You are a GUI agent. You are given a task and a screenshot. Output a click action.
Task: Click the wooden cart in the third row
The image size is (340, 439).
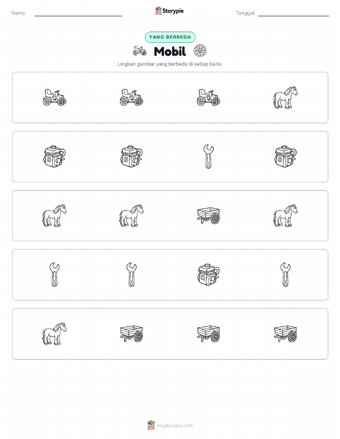(209, 215)
